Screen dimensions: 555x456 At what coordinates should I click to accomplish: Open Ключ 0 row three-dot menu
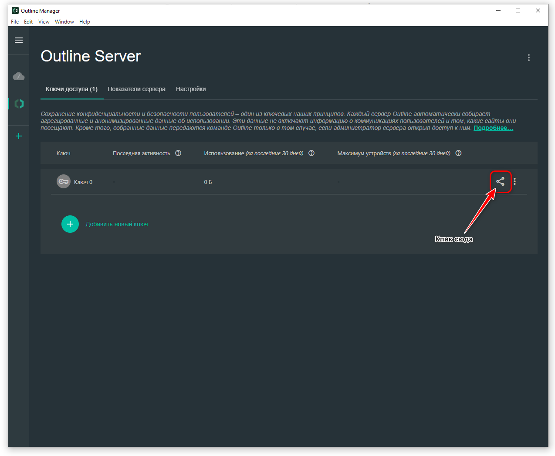tap(514, 181)
